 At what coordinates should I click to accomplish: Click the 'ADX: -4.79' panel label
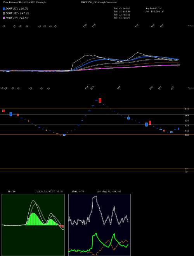pos(78,192)
